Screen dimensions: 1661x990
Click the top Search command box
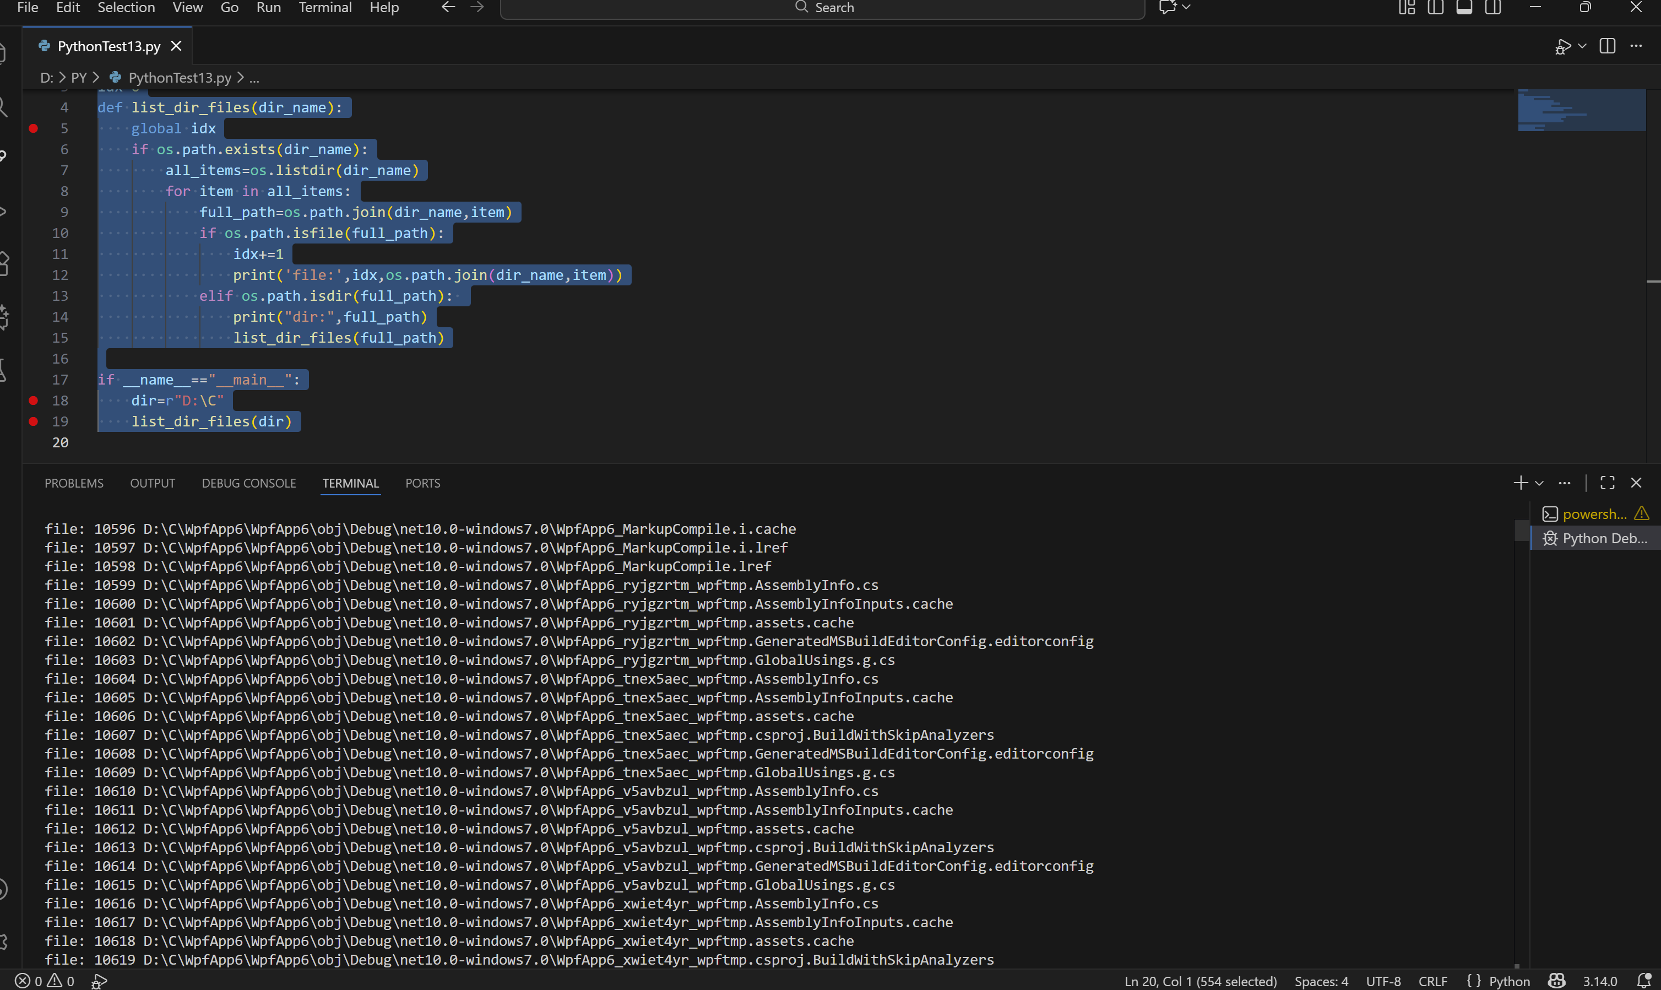coord(823,8)
